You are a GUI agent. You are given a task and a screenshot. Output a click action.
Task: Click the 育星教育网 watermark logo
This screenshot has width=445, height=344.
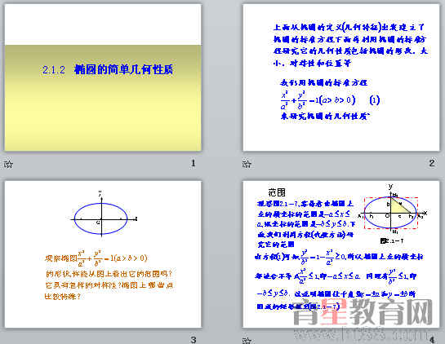coord(363,312)
